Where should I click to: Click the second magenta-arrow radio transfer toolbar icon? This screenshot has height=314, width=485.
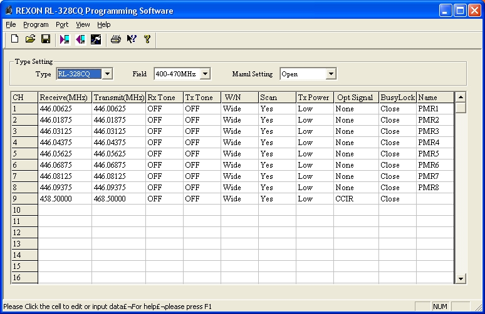pyautogui.click(x=80, y=39)
